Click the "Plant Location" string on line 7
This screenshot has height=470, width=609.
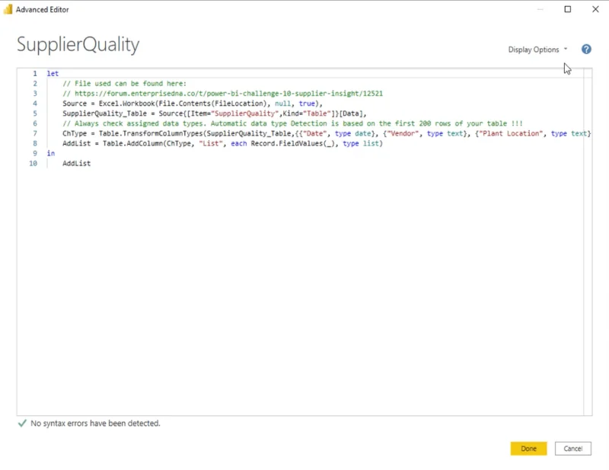point(511,133)
